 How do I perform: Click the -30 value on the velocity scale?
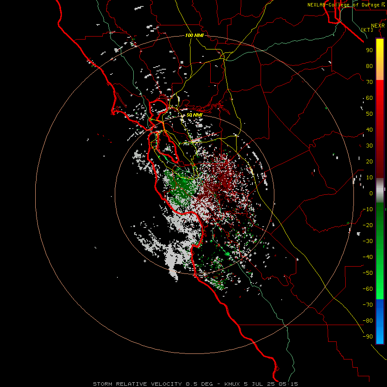[x=368, y=241]
